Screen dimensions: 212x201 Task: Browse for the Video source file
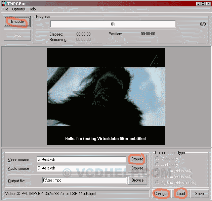pos(137,159)
